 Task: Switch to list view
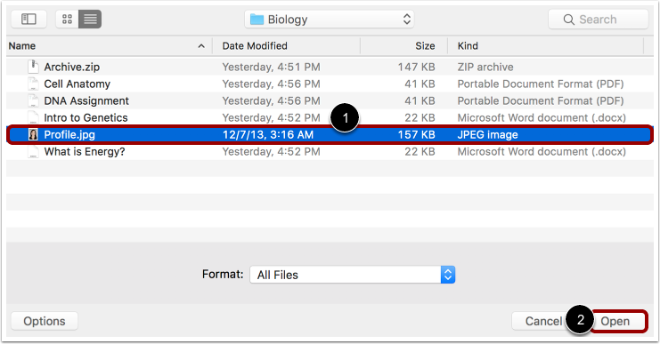pyautogui.click(x=90, y=19)
